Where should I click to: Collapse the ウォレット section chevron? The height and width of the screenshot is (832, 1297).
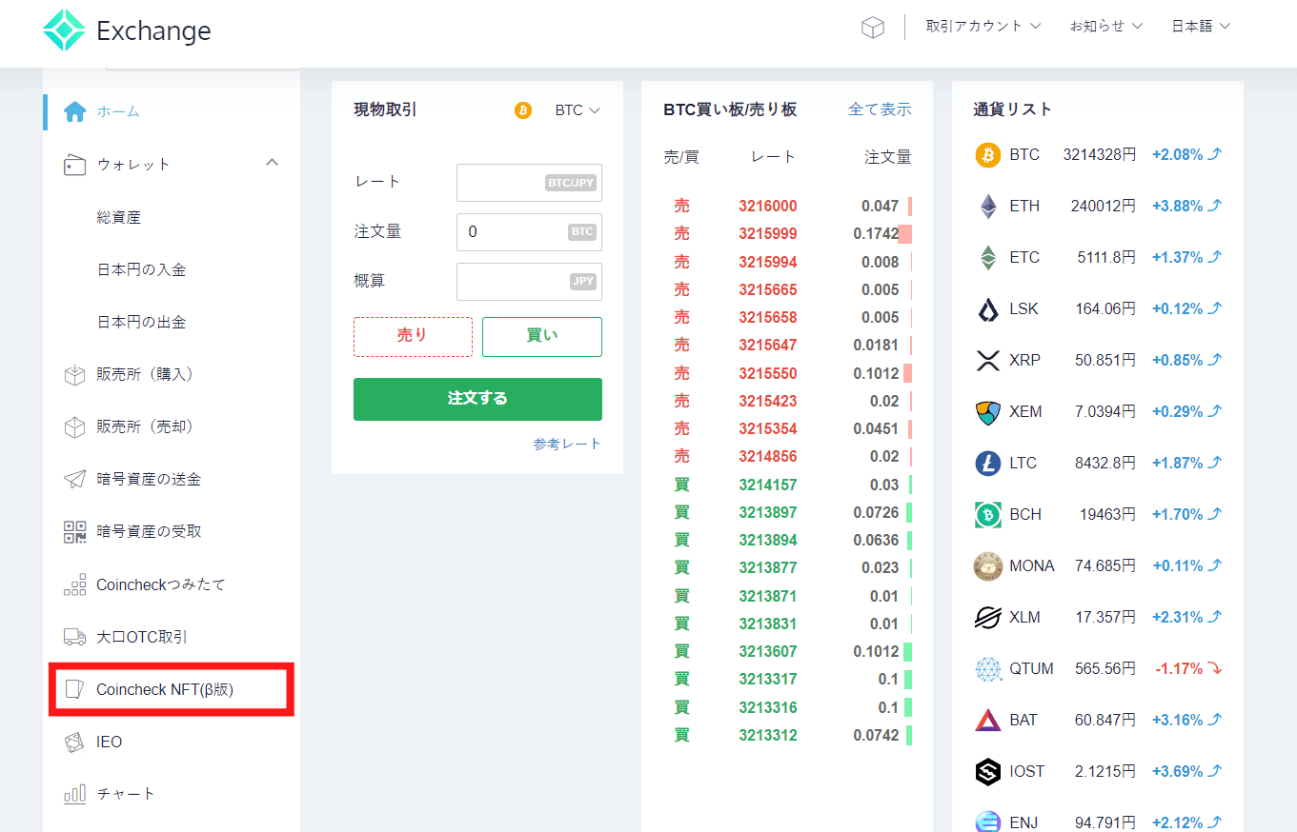tap(272, 163)
